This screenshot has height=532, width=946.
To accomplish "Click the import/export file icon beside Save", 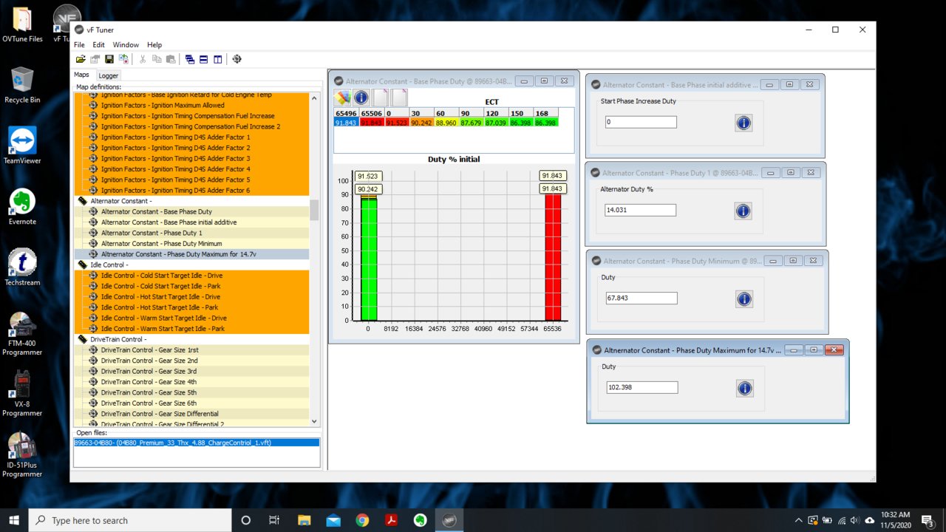I will pos(123,59).
